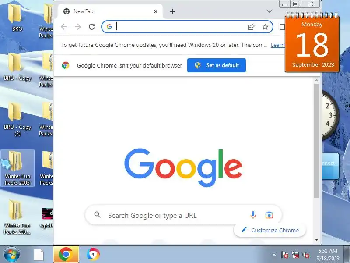Click the browser Back arrow
350x263 pixels.
point(64,27)
